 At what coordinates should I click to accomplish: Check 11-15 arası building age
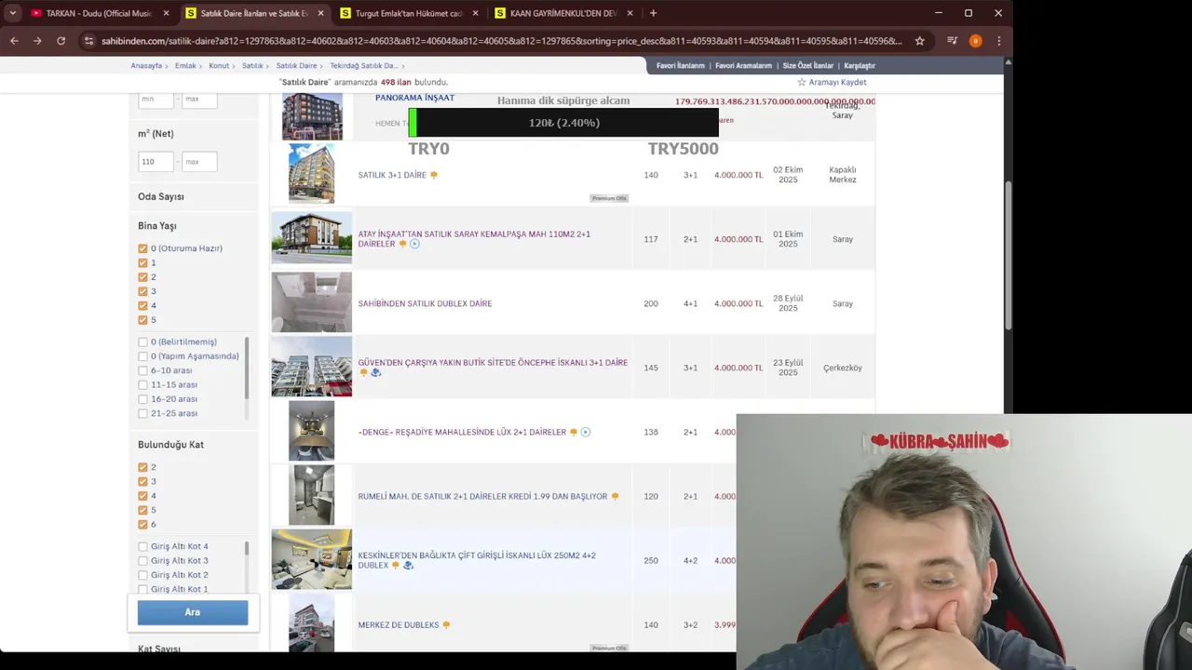click(x=142, y=384)
